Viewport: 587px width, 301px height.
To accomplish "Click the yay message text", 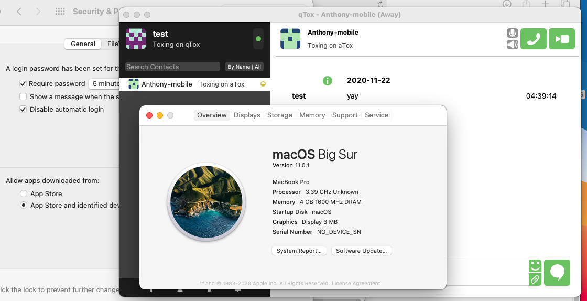I will point(353,96).
